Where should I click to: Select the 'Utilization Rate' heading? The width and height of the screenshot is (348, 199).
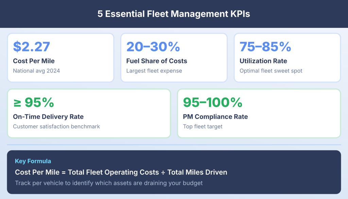pos(263,61)
